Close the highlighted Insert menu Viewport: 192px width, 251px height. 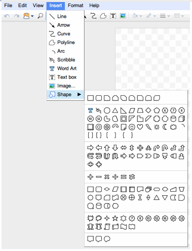[56, 6]
